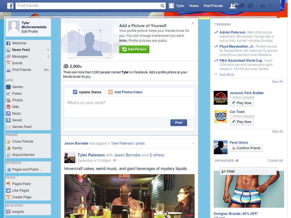The width and height of the screenshot is (291, 218).
Task: Click the Find Friends sidebar icon
Action: (x=8, y=70)
